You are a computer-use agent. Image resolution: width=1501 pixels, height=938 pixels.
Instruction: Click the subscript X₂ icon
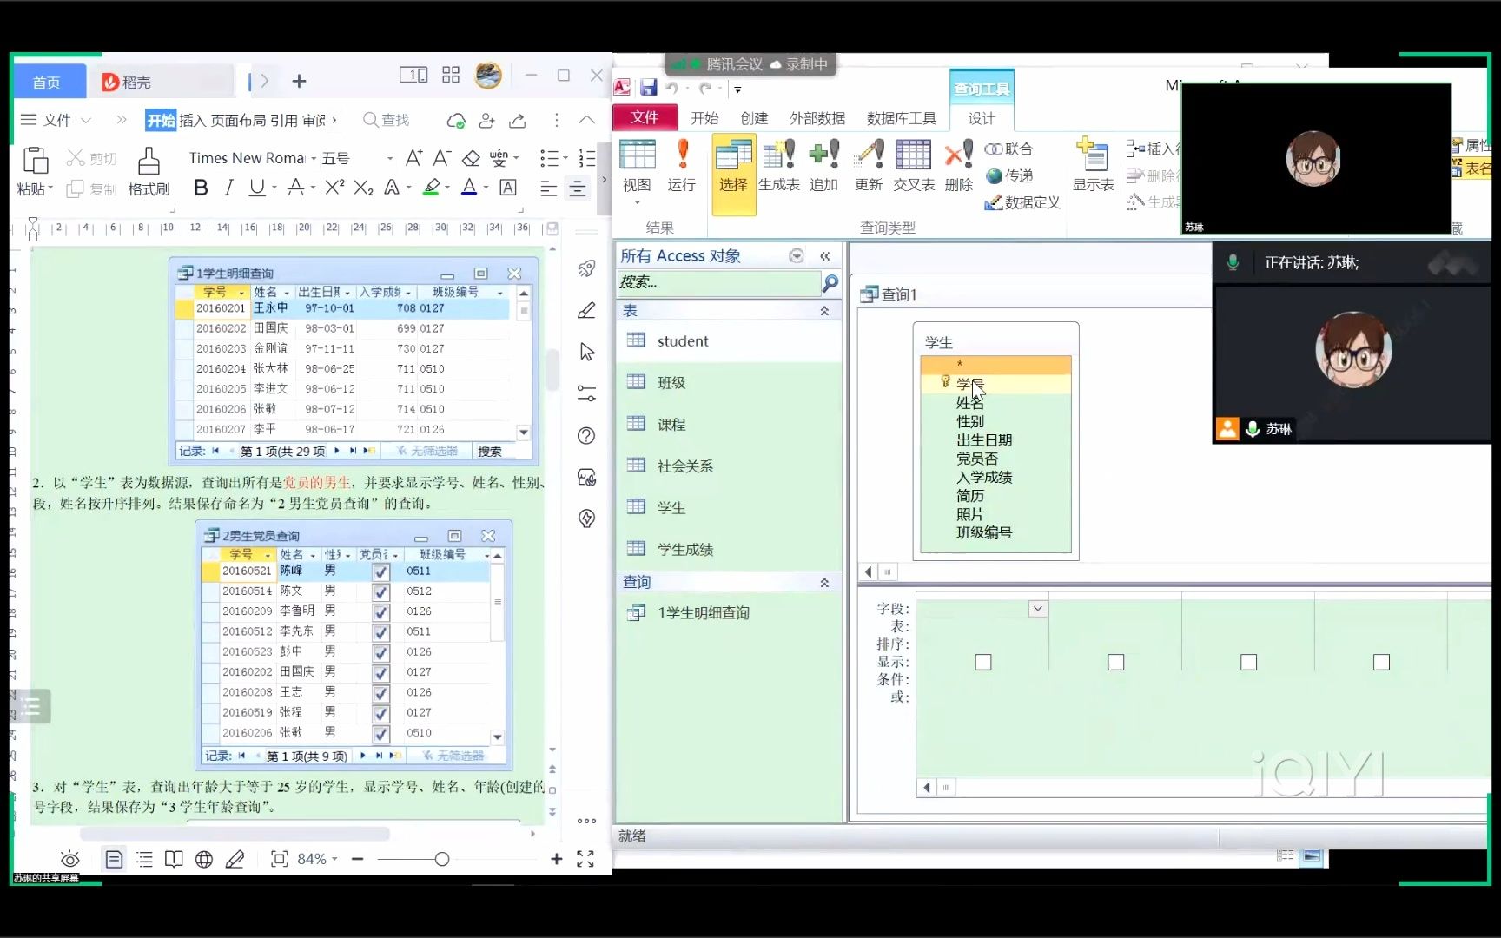(363, 188)
